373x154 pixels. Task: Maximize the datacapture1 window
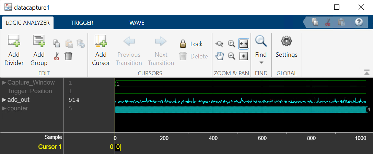[x=337, y=7]
